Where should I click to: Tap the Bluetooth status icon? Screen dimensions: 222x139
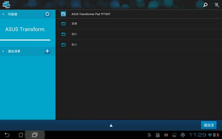pyautogui.click(x=214, y=135)
